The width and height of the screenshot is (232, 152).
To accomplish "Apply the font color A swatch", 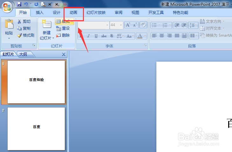I will (x=140, y=36).
